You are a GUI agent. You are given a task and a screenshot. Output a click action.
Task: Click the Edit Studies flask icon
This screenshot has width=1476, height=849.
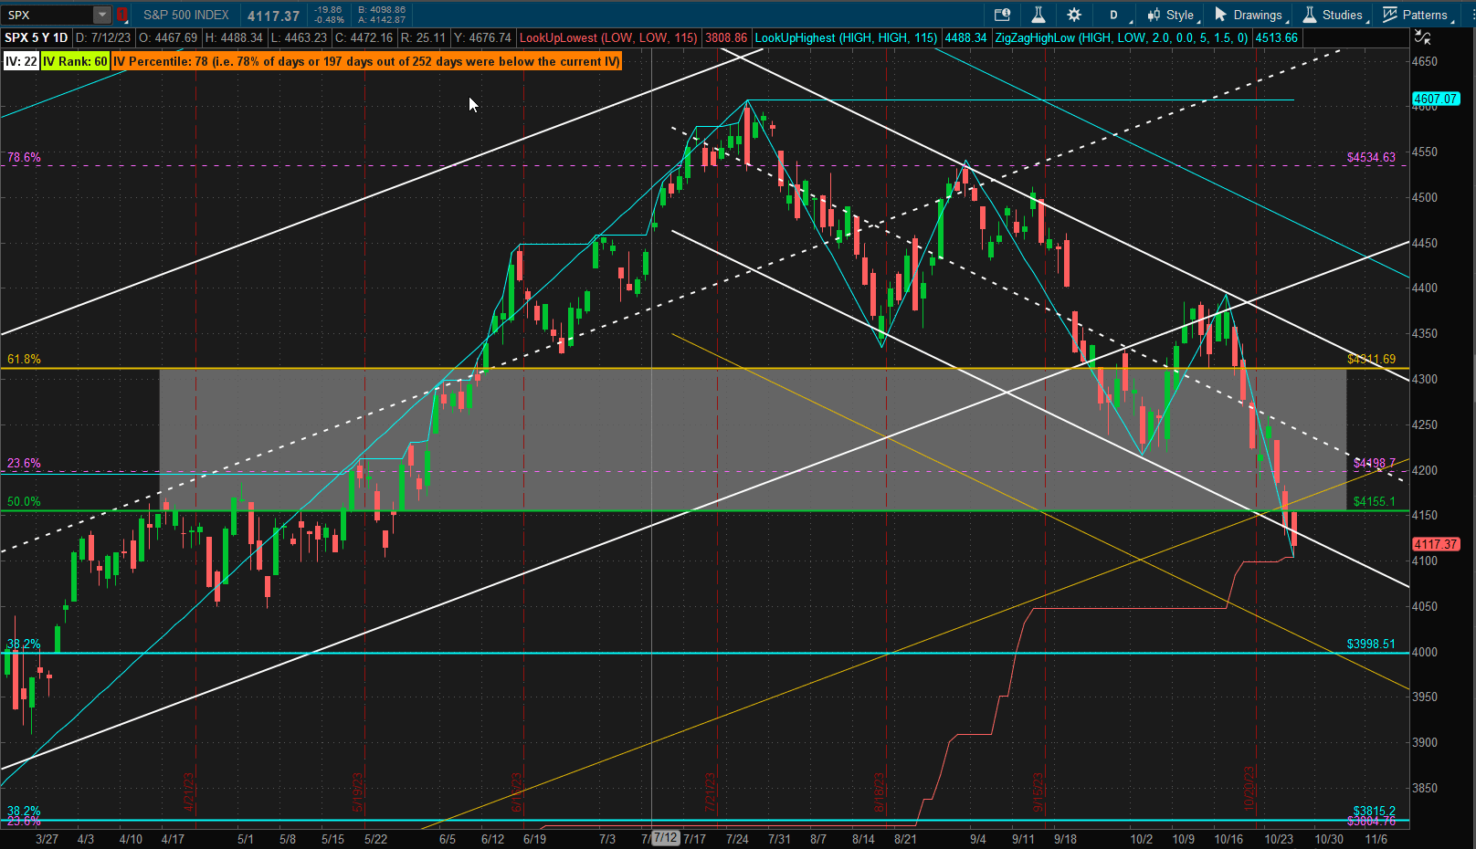coord(1038,15)
